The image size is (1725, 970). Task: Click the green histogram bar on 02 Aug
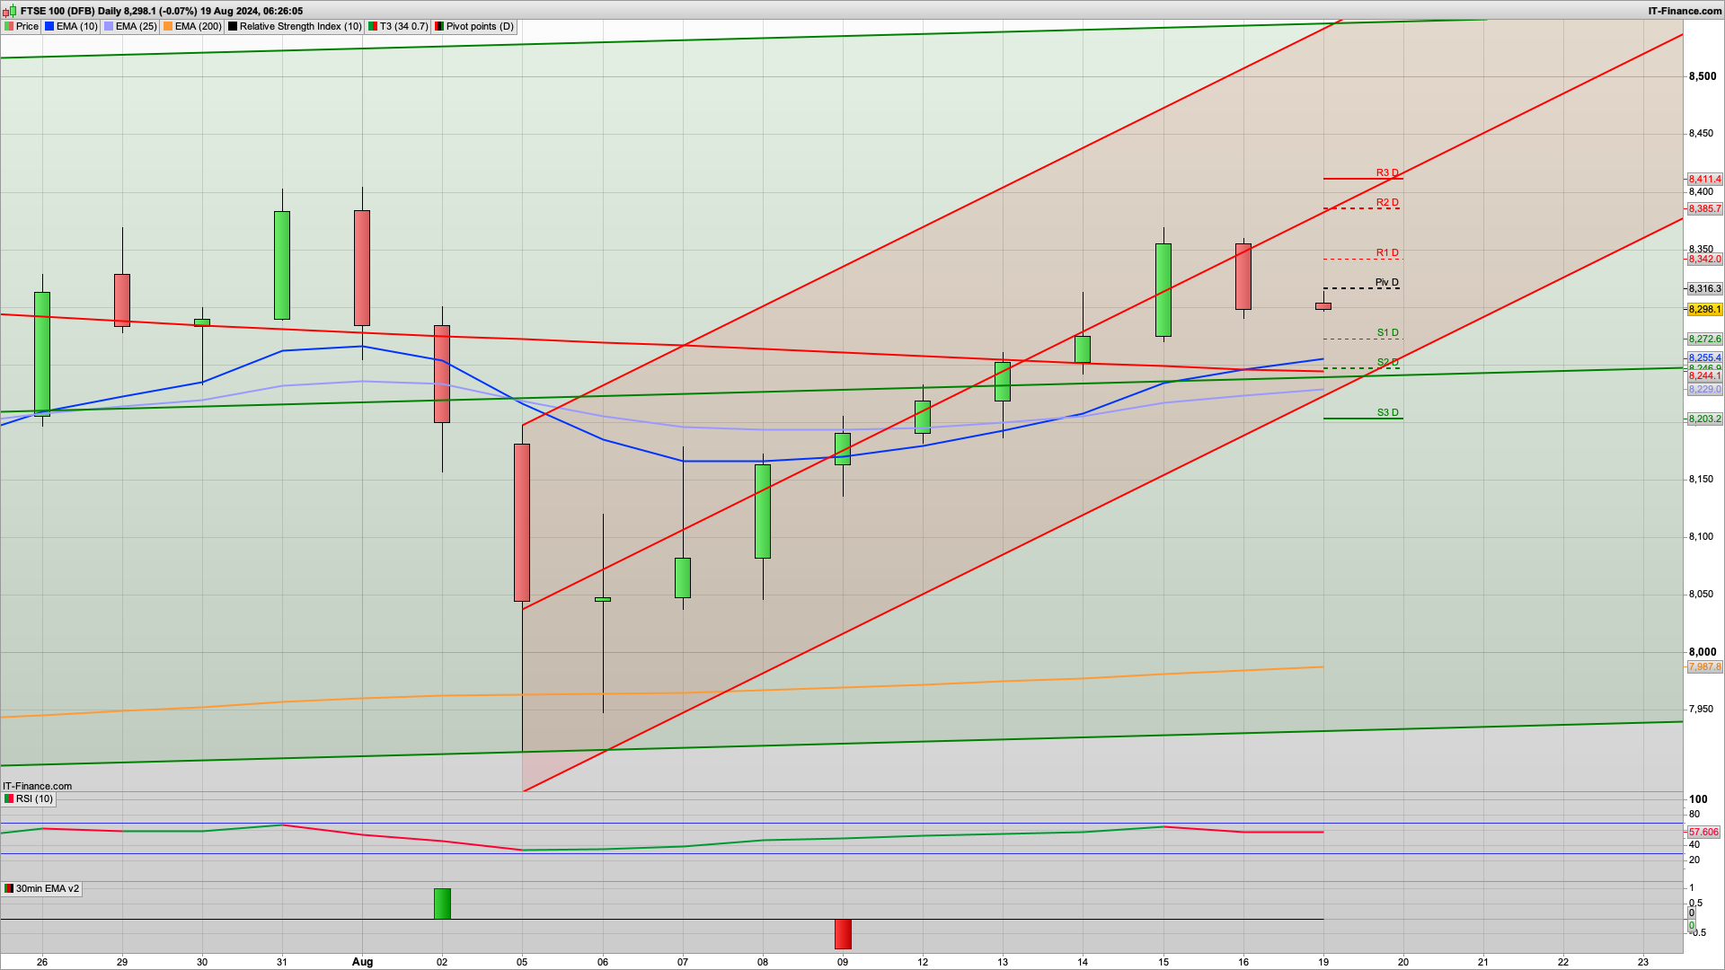pyautogui.click(x=442, y=904)
